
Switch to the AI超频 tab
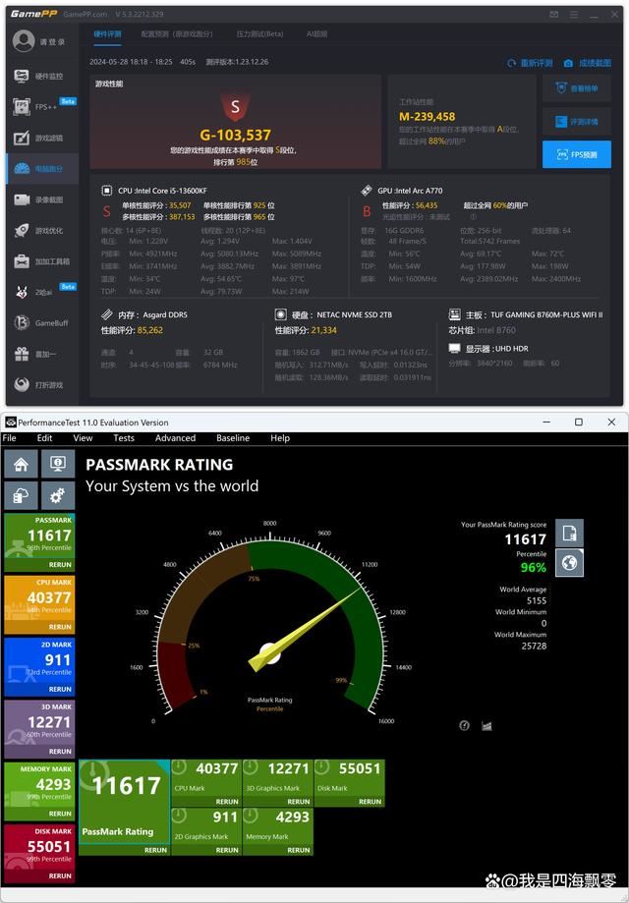pyautogui.click(x=316, y=33)
